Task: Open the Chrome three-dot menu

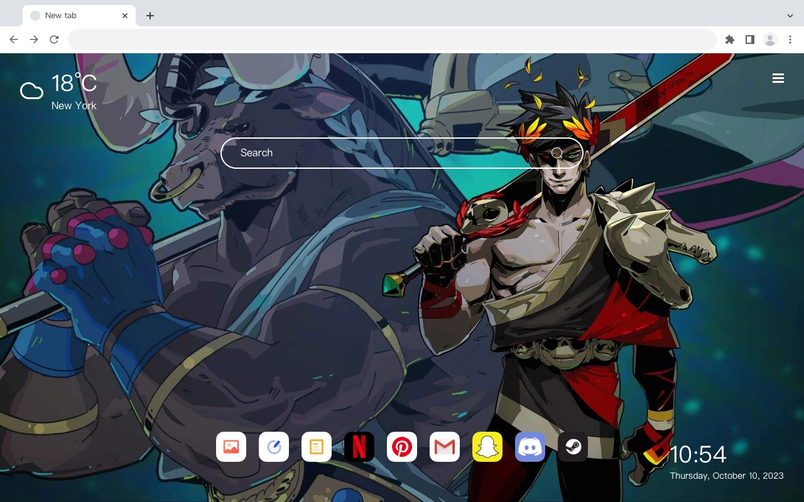Action: pos(790,40)
